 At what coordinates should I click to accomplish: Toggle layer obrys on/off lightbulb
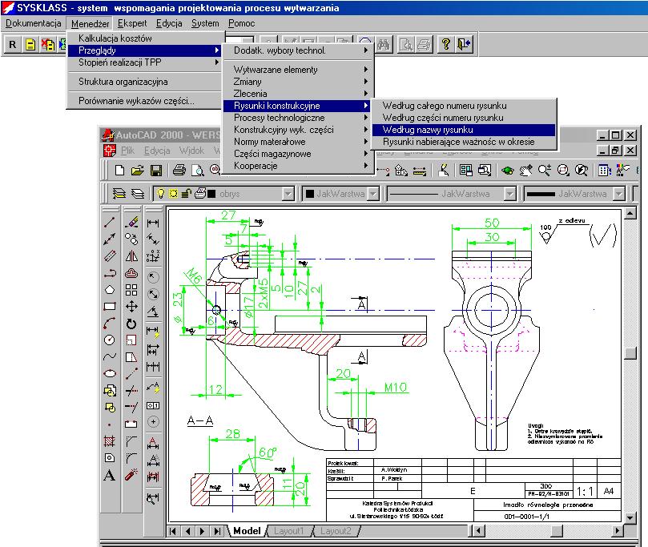[x=161, y=193]
